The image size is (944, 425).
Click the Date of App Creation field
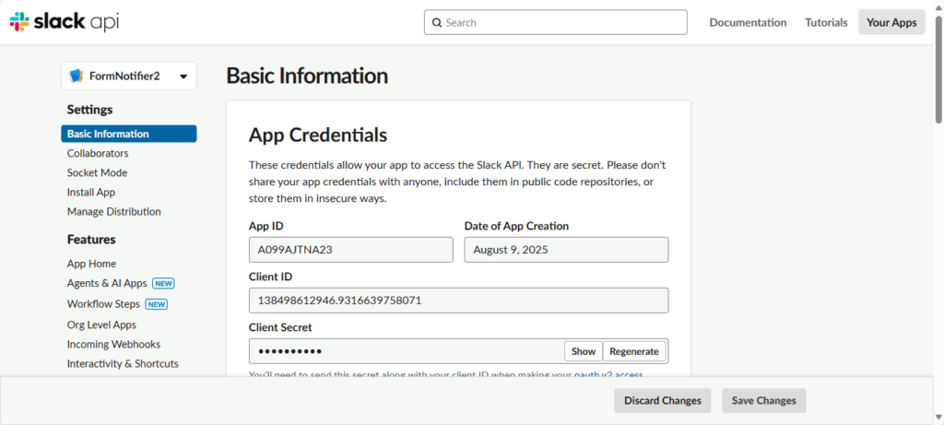coord(566,250)
